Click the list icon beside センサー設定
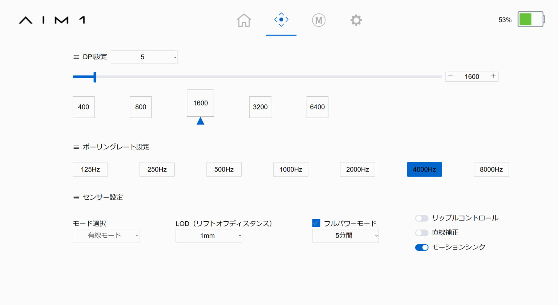558x305 pixels. [x=76, y=197]
